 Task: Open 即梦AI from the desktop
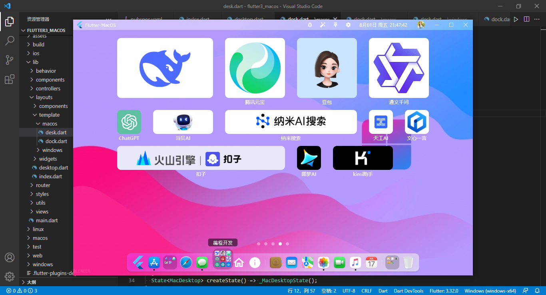309,157
